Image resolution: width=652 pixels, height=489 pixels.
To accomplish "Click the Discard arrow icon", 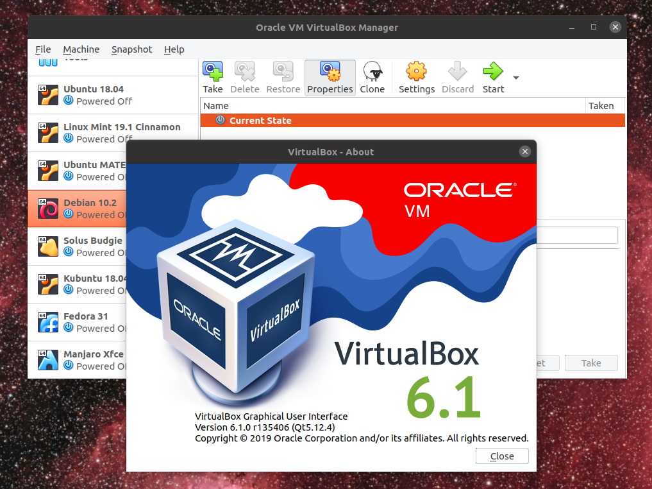I will coord(457,72).
